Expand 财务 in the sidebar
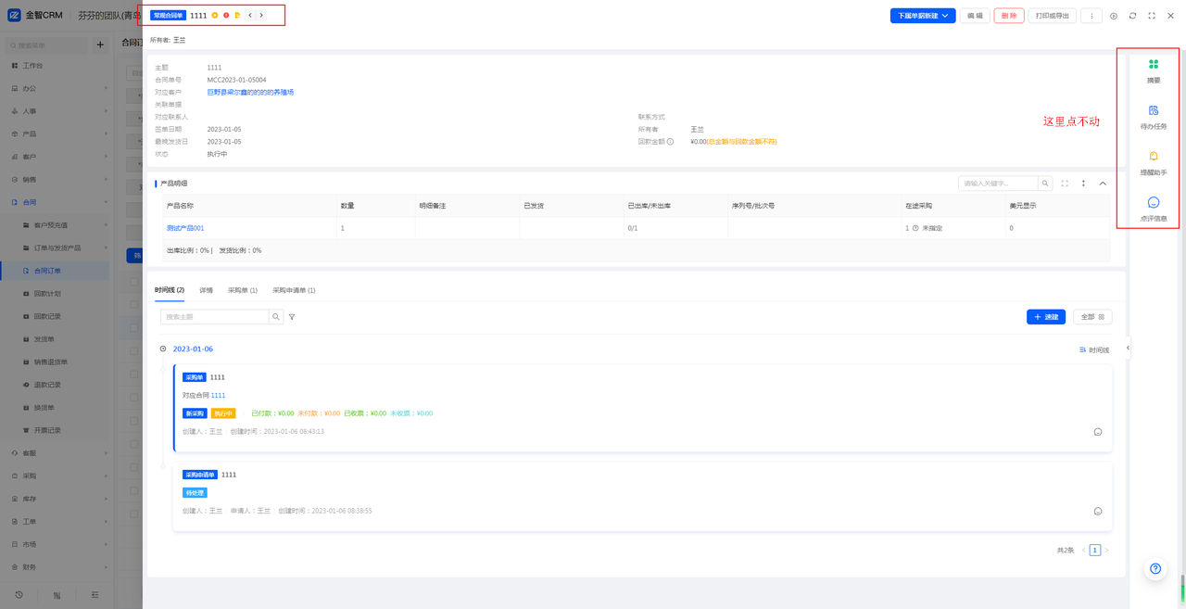The image size is (1186, 609). point(56,567)
